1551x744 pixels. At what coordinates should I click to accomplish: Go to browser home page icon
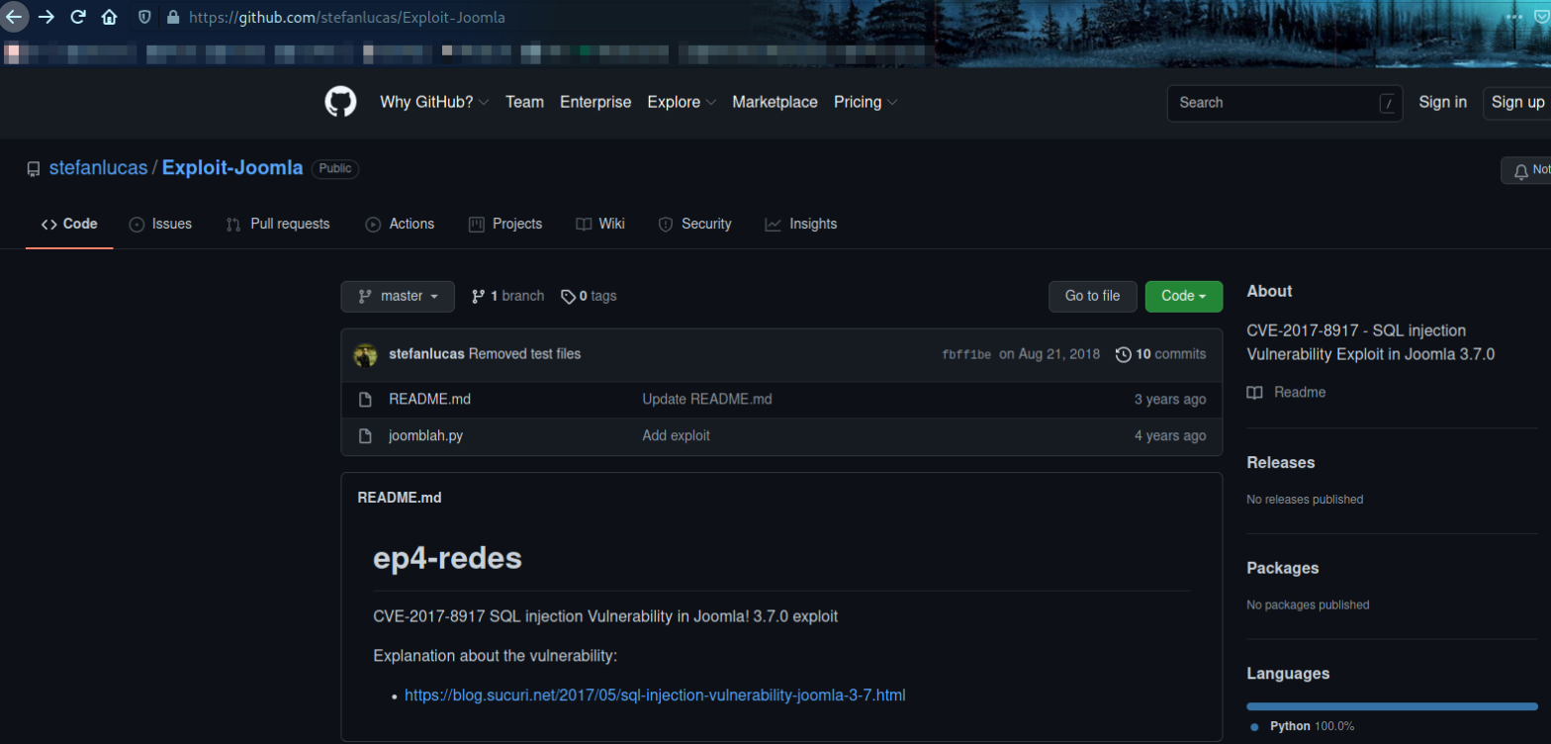(x=109, y=17)
